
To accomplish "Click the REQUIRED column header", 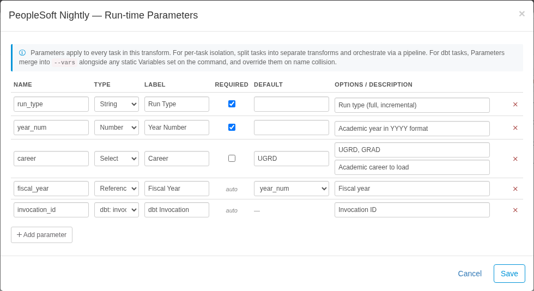I will pos(232,84).
